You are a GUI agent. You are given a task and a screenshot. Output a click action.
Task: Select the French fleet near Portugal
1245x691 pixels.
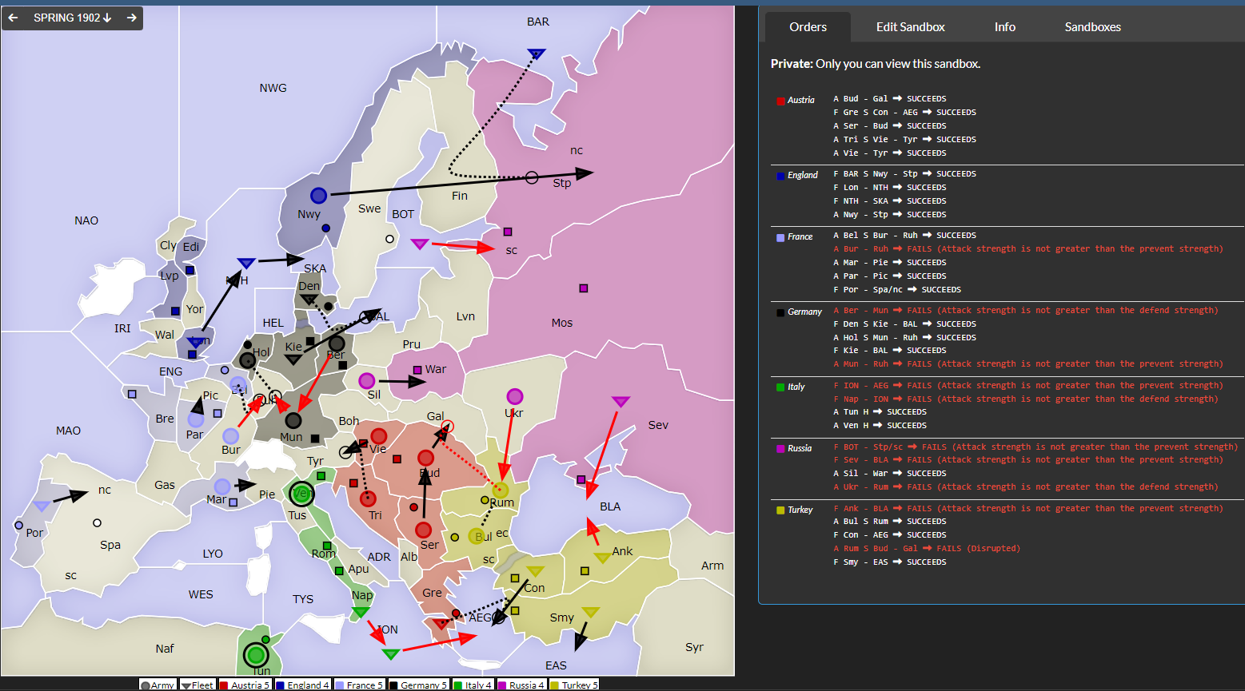[x=42, y=506]
